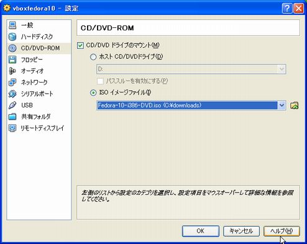Select フロッピー category label
This screenshot has height=244, width=307.
[x=32, y=60]
